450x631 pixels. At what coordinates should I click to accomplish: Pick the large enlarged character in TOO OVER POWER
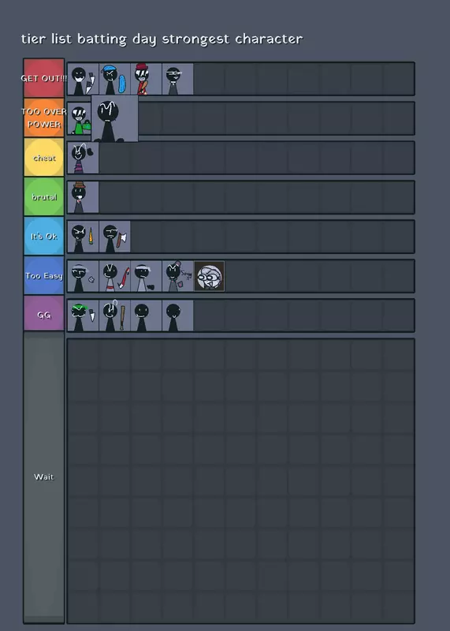pyautogui.click(x=114, y=118)
